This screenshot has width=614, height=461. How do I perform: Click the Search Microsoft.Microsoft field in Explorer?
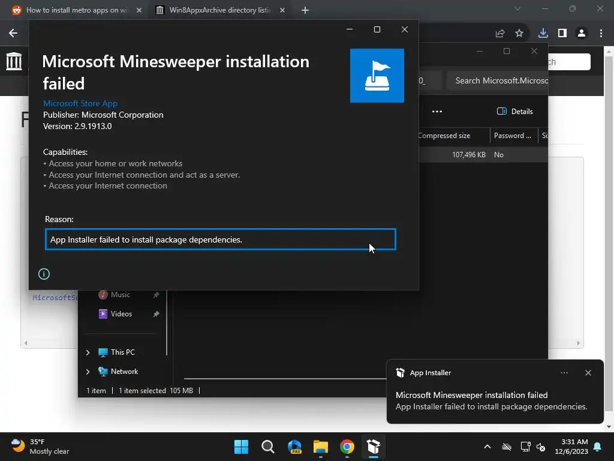click(x=497, y=81)
